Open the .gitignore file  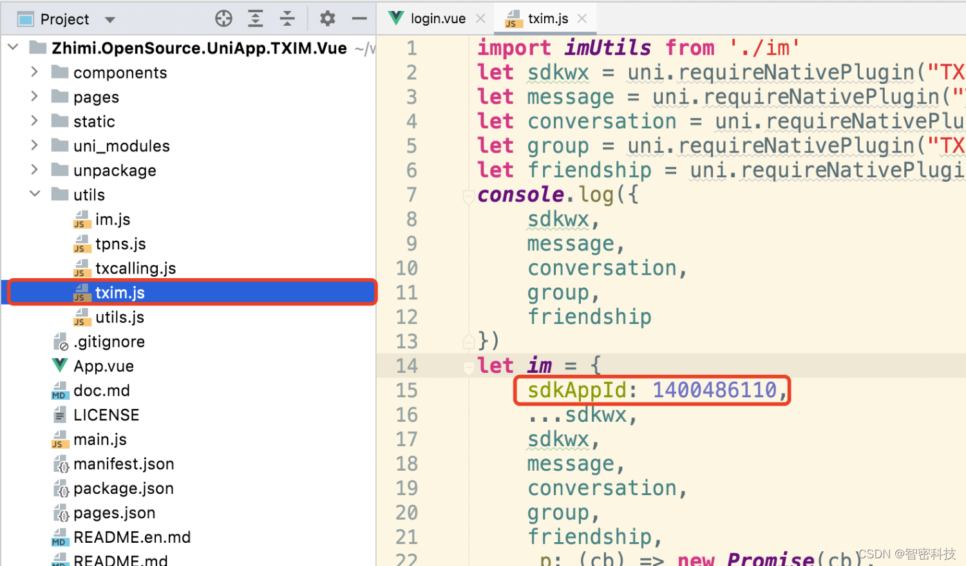click(x=109, y=342)
